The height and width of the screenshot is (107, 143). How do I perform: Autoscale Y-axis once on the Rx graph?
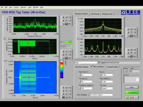point(131,53)
